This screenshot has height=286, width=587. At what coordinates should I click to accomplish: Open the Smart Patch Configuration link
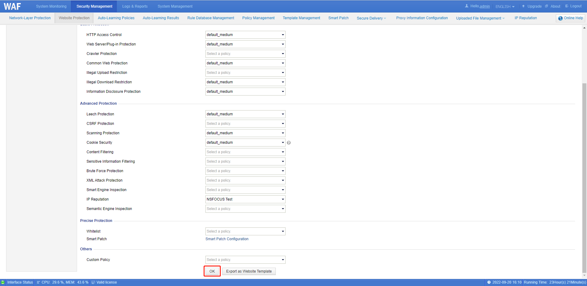tap(227, 239)
